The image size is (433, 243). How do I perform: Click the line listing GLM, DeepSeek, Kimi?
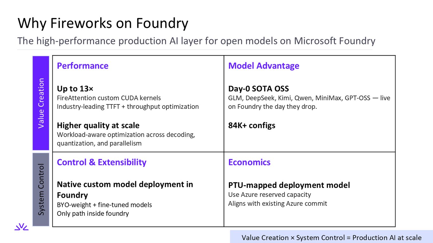[309, 98]
